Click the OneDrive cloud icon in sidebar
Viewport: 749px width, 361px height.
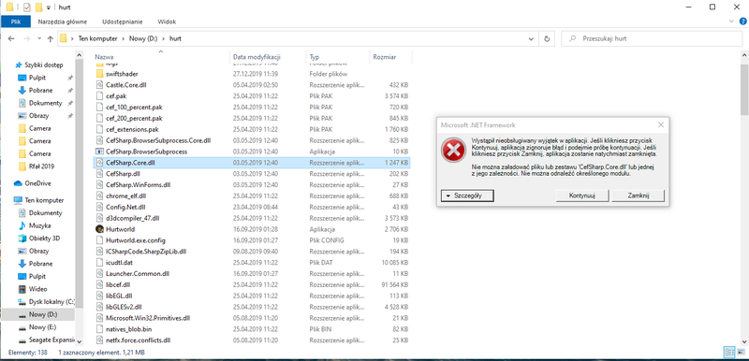coord(18,183)
